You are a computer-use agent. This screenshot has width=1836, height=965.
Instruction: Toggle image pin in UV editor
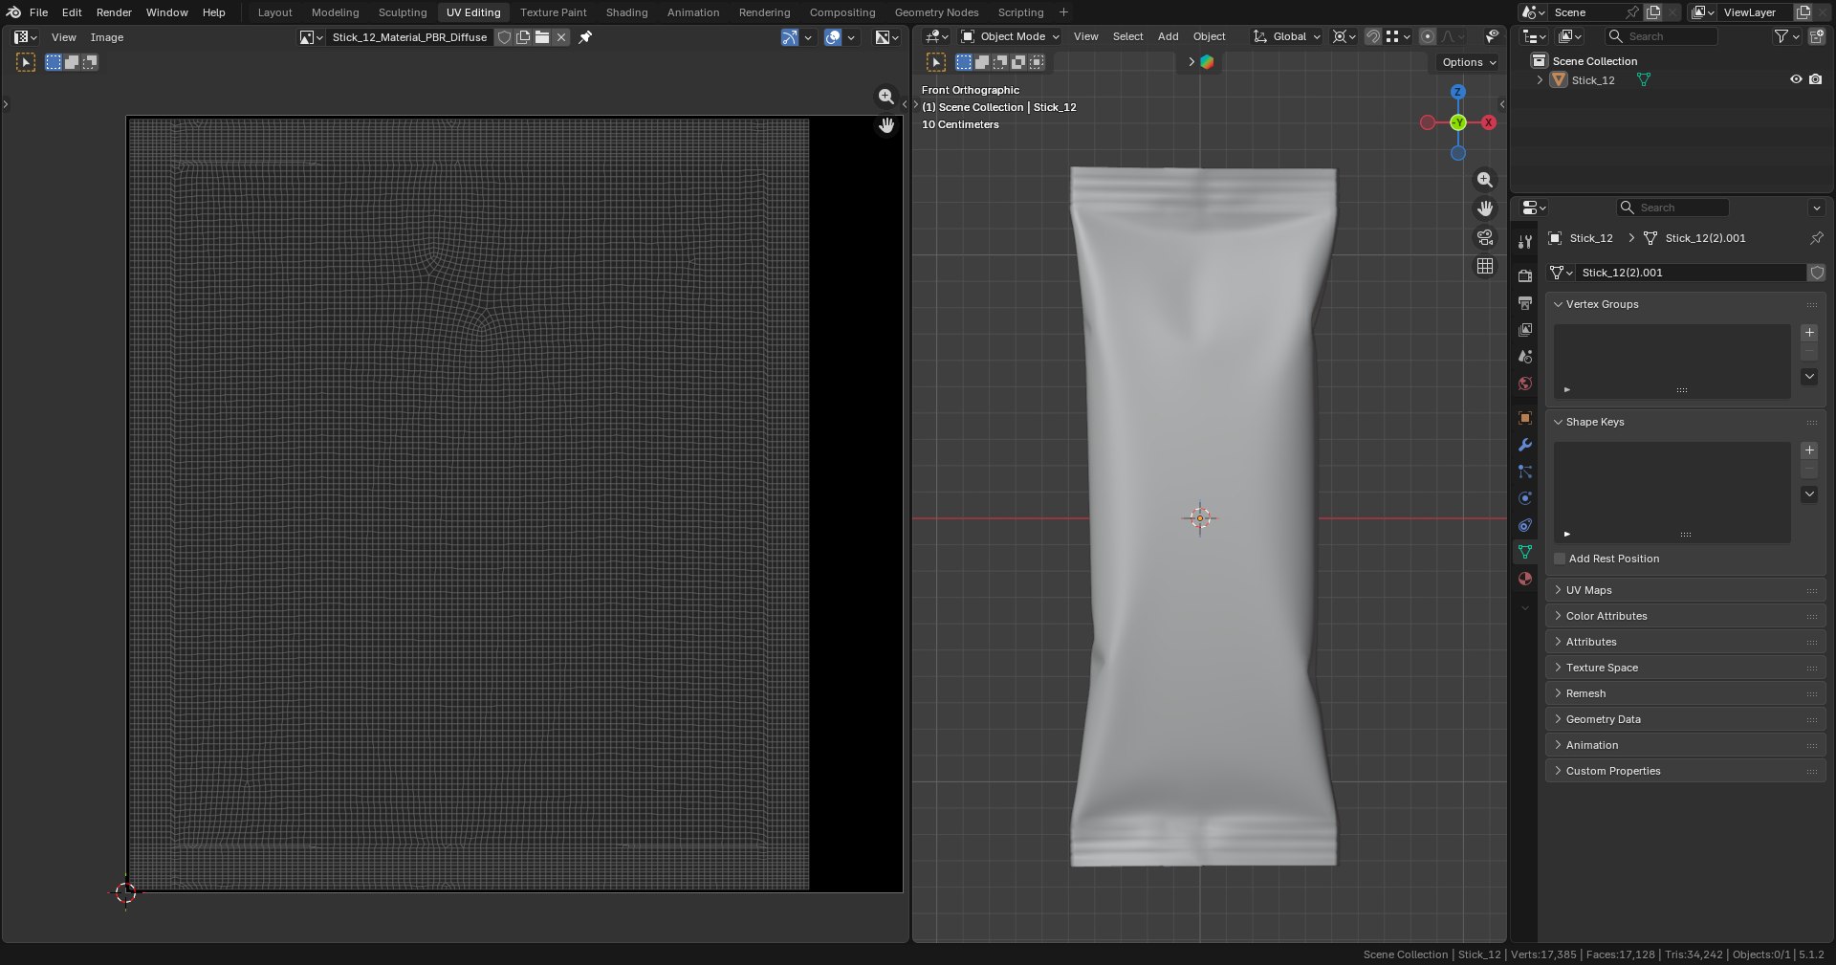pyautogui.click(x=585, y=37)
